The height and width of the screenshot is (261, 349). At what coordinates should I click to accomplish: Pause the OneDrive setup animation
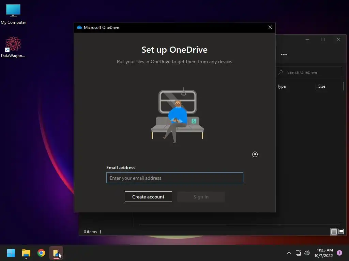[255, 154]
